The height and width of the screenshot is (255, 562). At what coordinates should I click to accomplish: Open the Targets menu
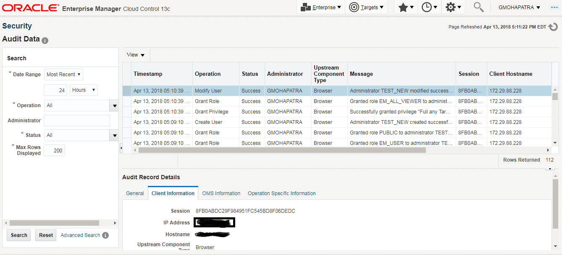click(366, 7)
